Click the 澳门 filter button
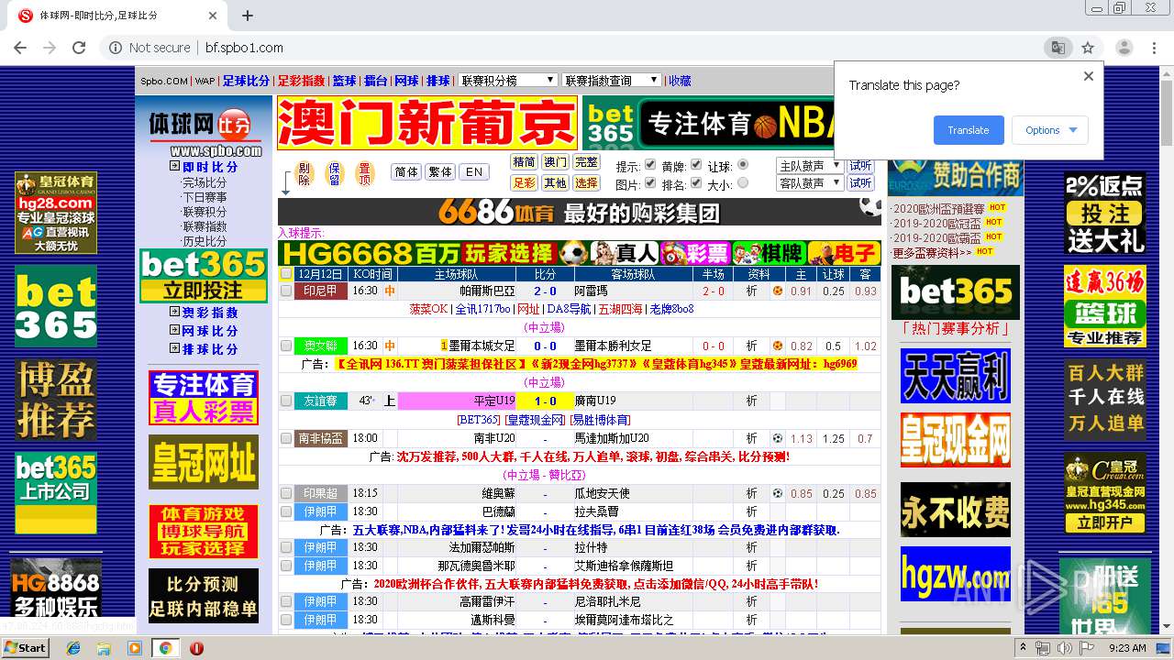This screenshot has width=1174, height=660. point(555,162)
